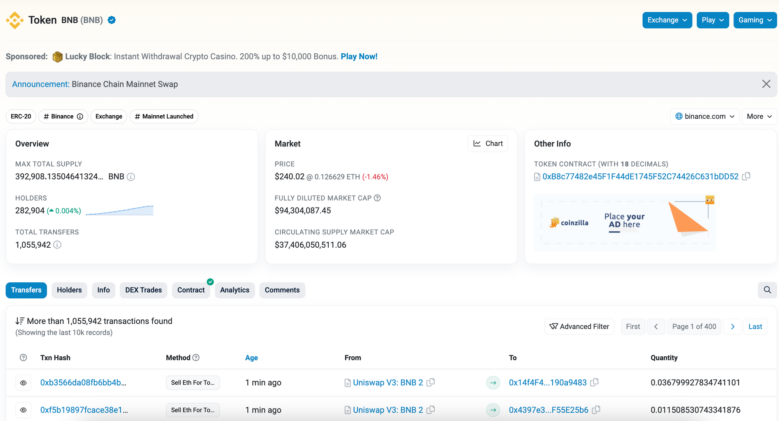
Task: Click the info icon next to max total supply
Action: pyautogui.click(x=131, y=177)
